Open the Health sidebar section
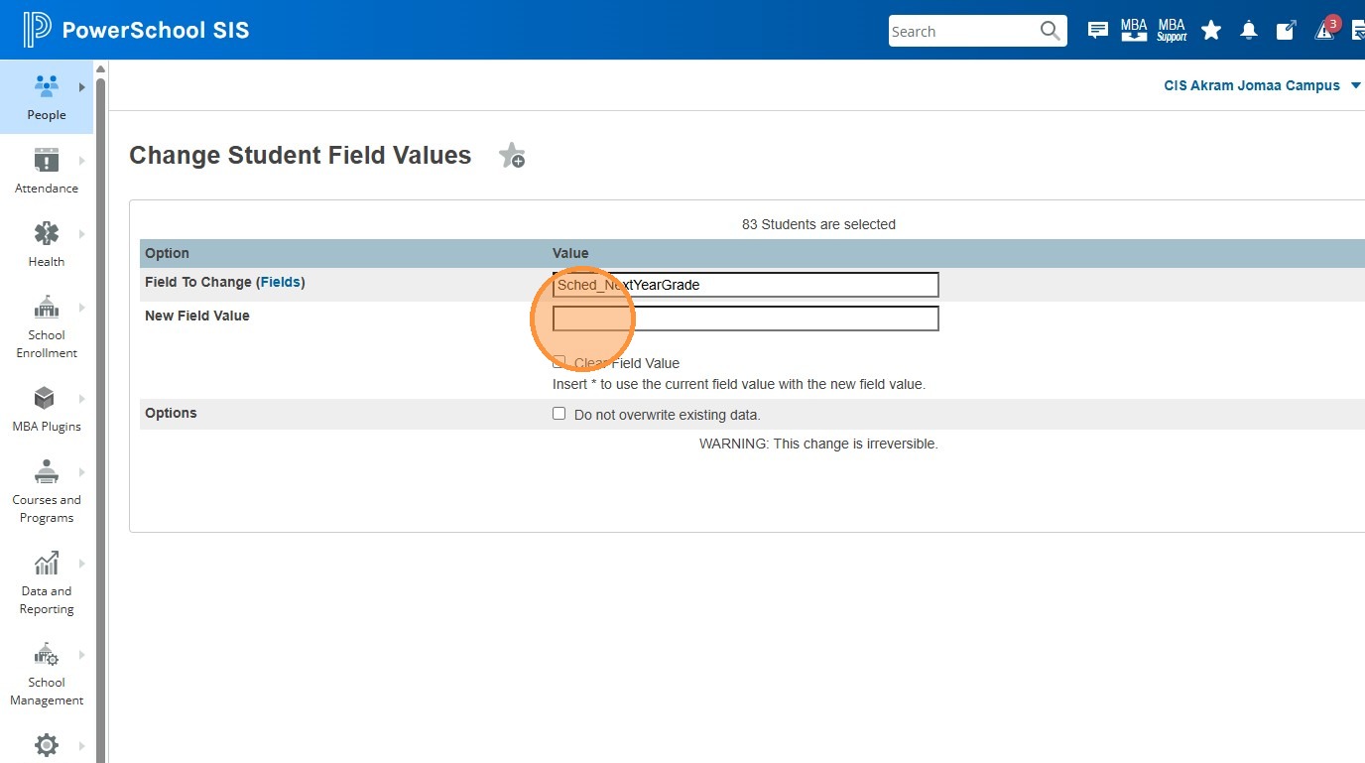1365x763 pixels. [x=47, y=244]
